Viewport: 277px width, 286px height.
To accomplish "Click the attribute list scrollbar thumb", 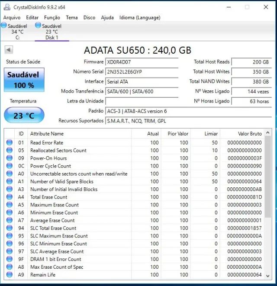I will click(x=267, y=177).
